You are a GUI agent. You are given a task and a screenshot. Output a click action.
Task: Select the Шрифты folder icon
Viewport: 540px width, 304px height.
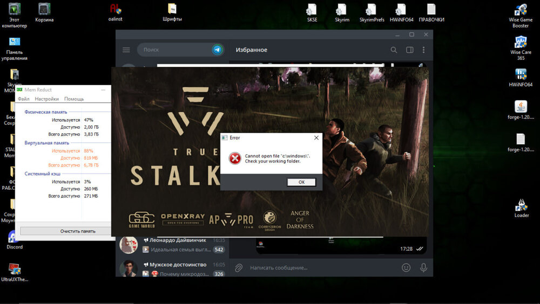click(172, 13)
